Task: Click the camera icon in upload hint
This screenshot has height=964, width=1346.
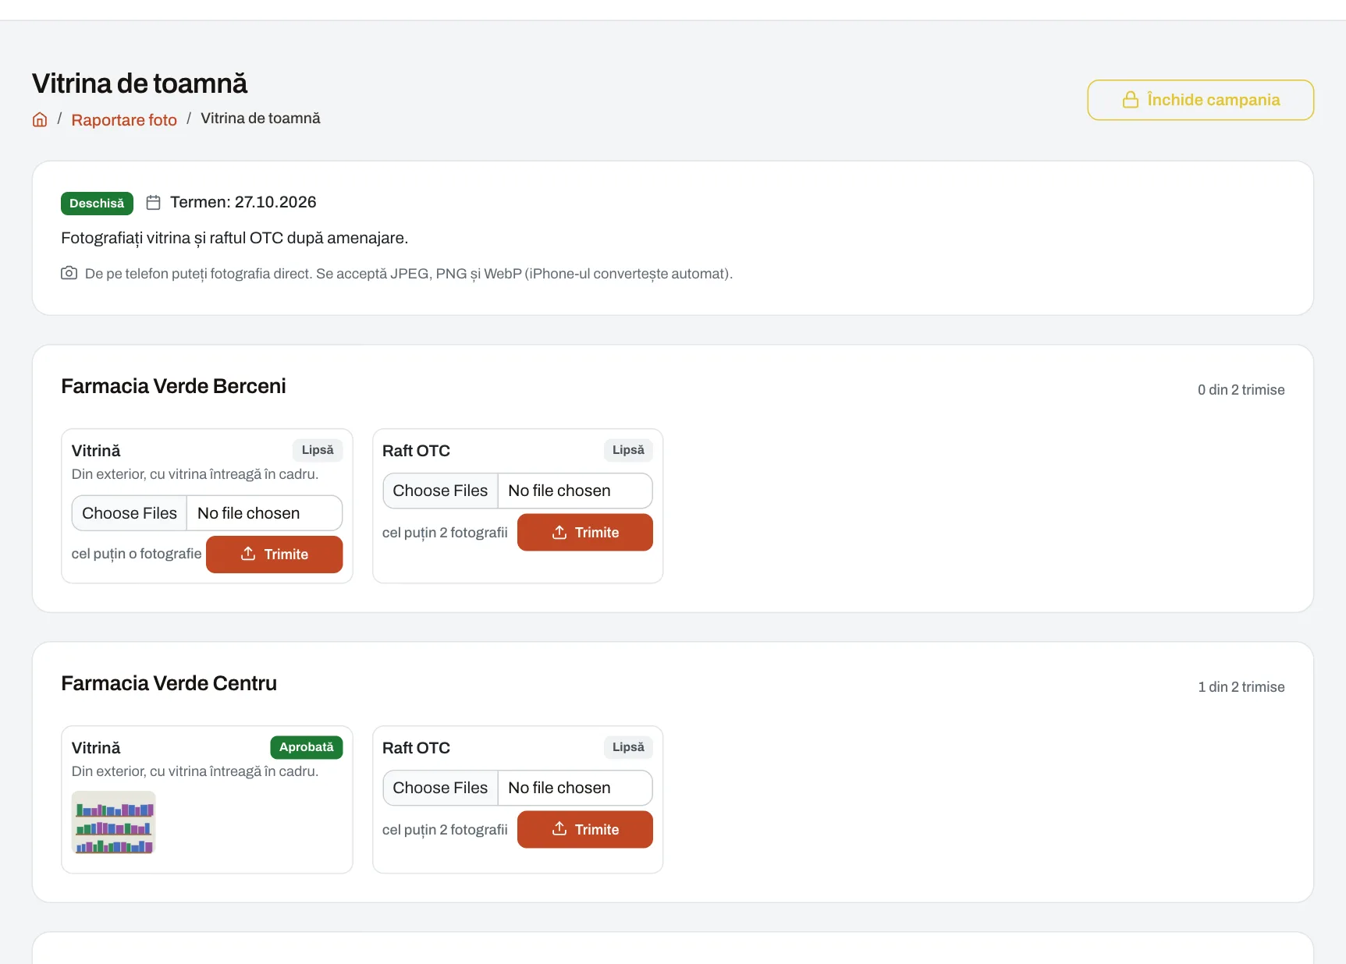Action: pyautogui.click(x=69, y=273)
